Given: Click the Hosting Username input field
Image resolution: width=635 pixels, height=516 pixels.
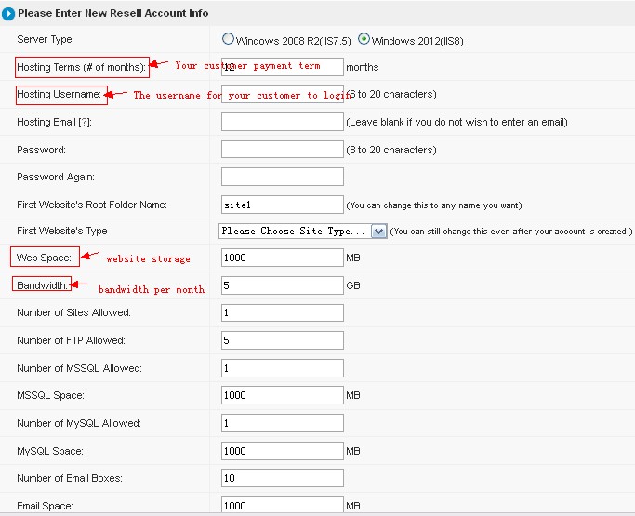Looking at the screenshot, I should (x=282, y=94).
